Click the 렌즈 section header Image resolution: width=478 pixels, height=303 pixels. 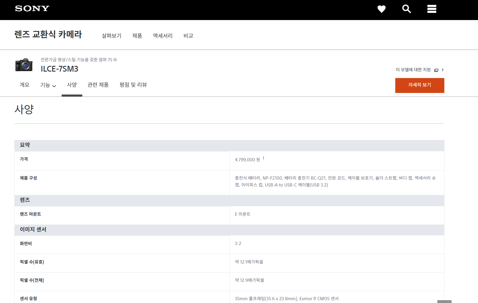229,200
